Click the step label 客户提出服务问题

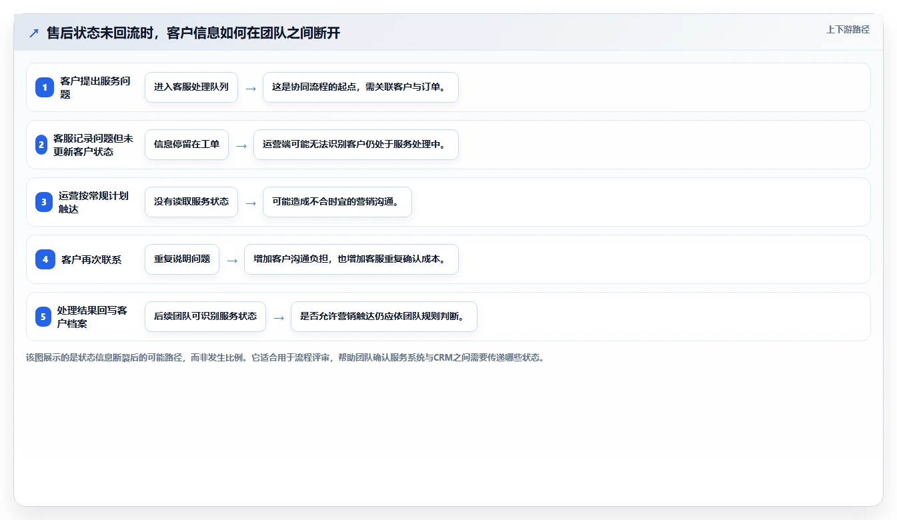[x=95, y=87]
